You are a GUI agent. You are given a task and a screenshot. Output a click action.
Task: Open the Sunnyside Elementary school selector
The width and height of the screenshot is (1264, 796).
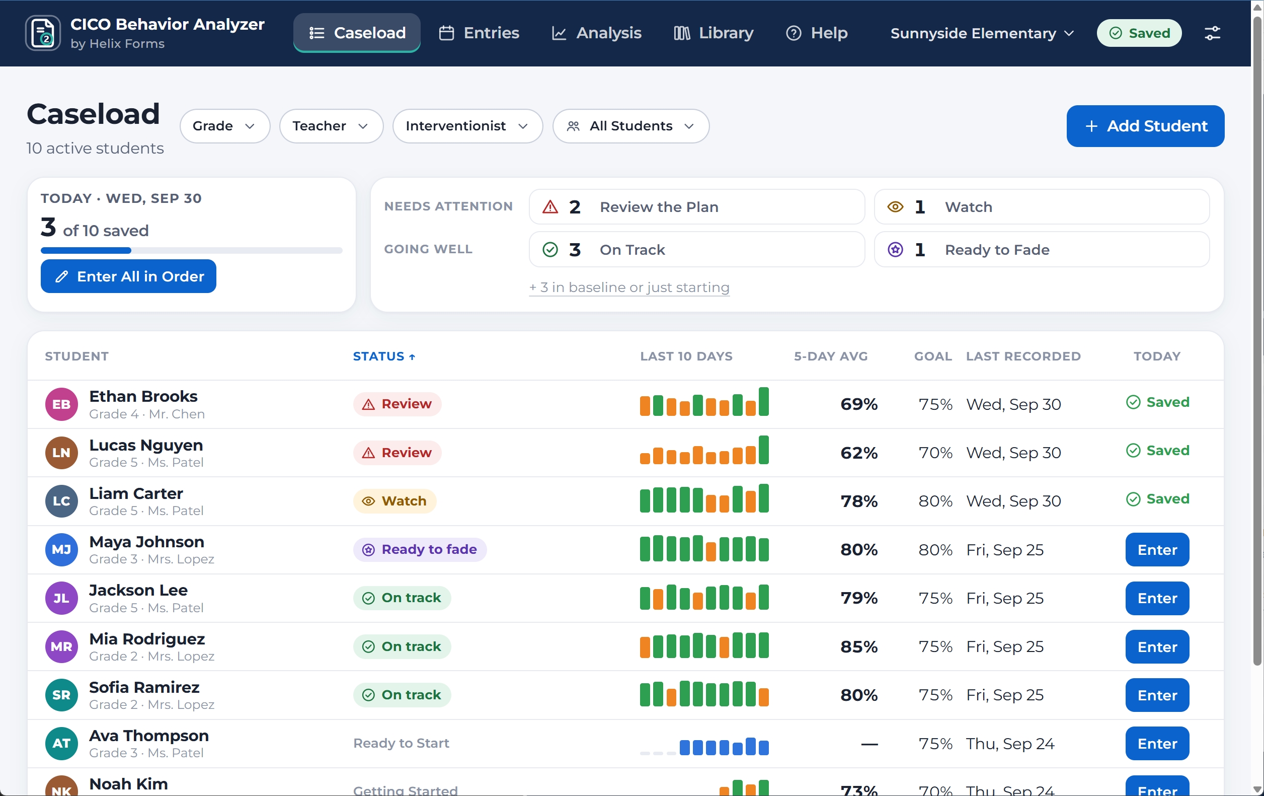tap(983, 33)
